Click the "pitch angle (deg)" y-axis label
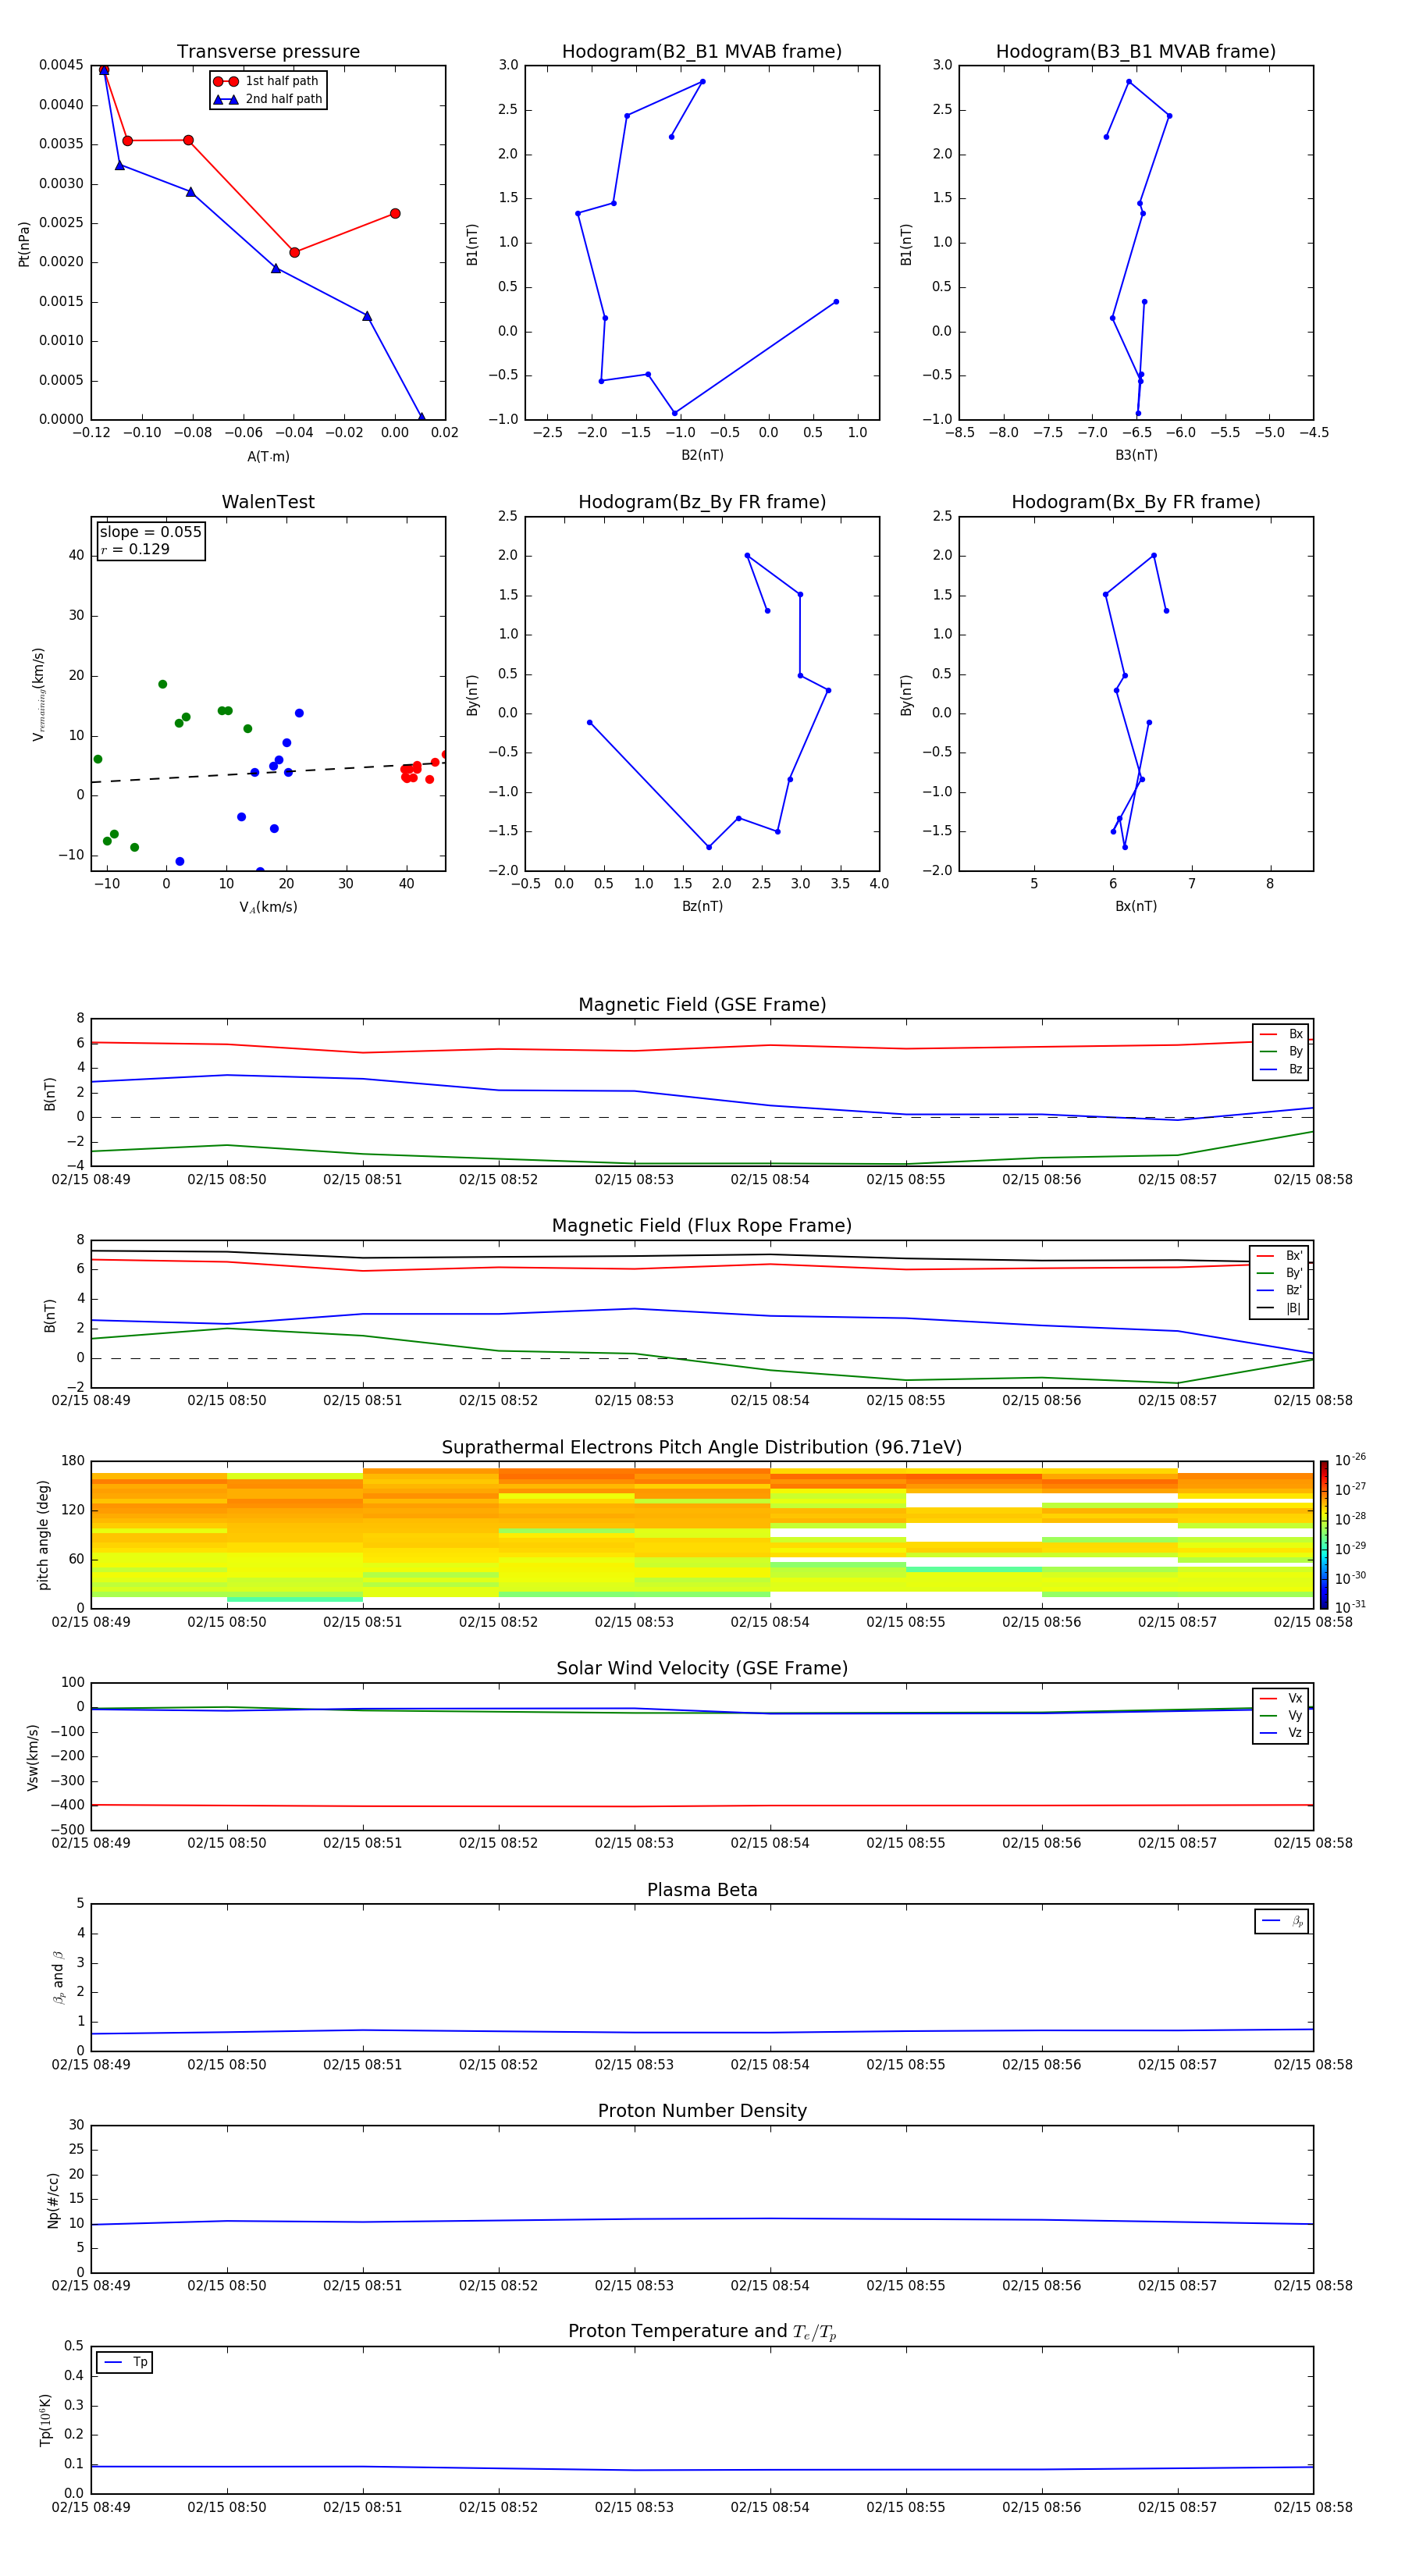Image resolution: width=1405 pixels, height=2576 pixels. pos(43,1535)
